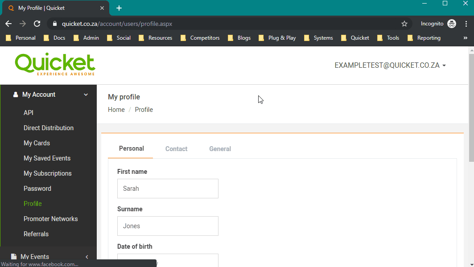This screenshot has height=267, width=474.
Task: Go to My Cards
Action: click(x=37, y=143)
